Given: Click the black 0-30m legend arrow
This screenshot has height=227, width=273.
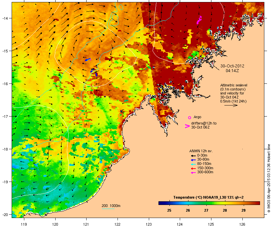Looking at the screenshot, I should point(193,156).
